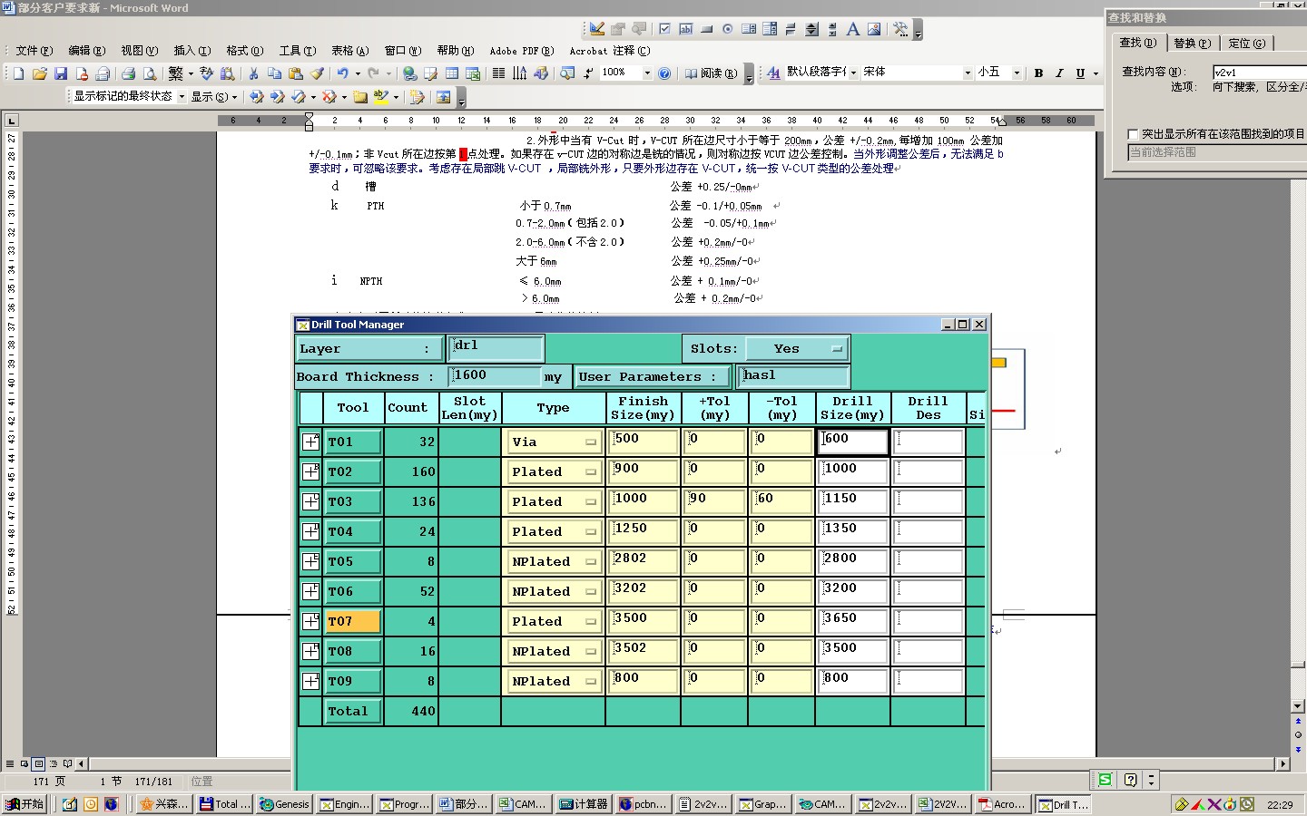Open the 编辑(E) Edit menu

pos(86,51)
